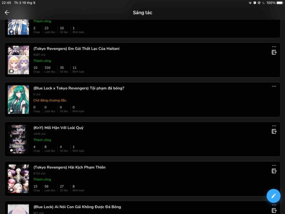Tap export icon for Em Gái Thất Lạc
This screenshot has width=285, height=214.
pos(274,52)
